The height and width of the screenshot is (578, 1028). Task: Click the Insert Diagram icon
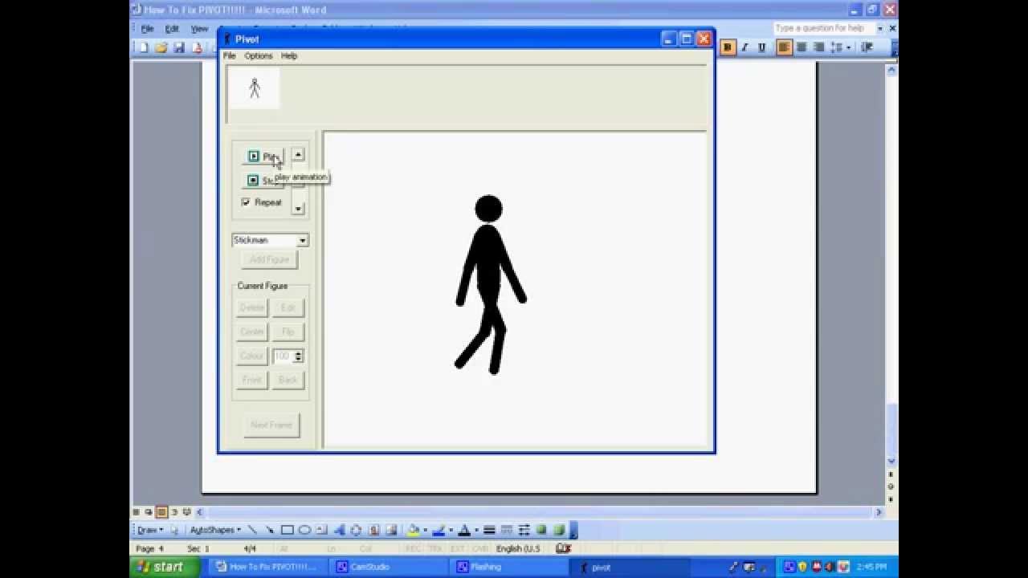(x=357, y=530)
